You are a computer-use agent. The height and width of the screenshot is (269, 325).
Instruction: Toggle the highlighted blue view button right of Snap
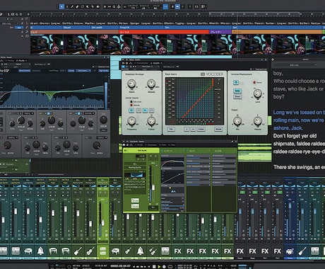(177, 6)
